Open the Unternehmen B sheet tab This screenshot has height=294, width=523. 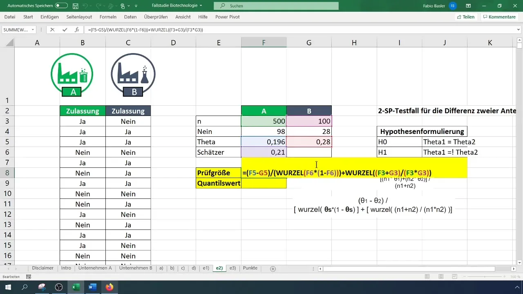(136, 268)
